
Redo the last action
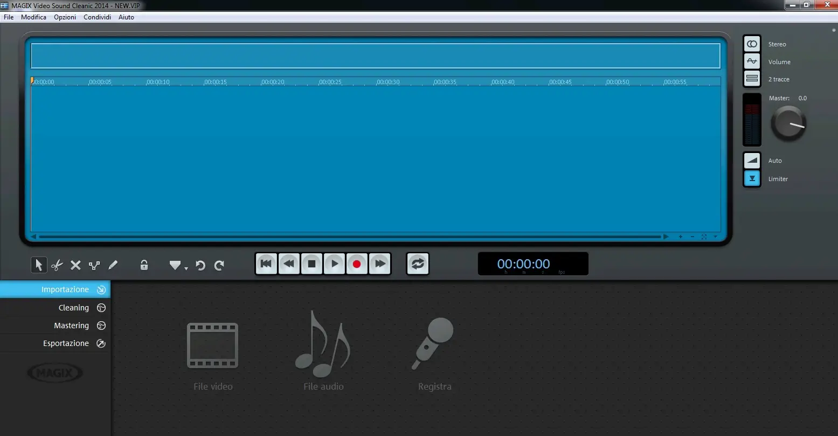coord(219,265)
